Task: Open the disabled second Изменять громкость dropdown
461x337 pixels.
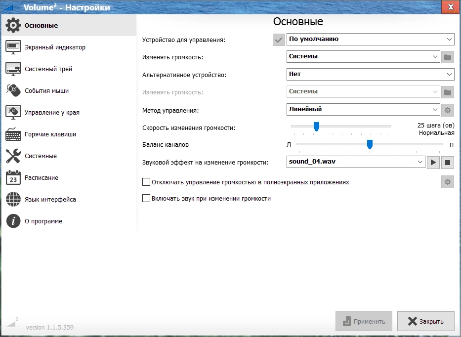Action: pyautogui.click(x=363, y=91)
